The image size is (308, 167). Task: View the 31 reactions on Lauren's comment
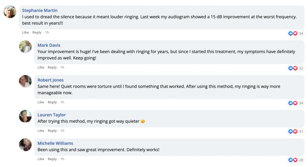(x=295, y=131)
